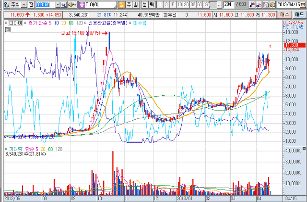Viewport: 307px width, 202px height.
Task: Open the data table grid icon
Action: (8, 30)
